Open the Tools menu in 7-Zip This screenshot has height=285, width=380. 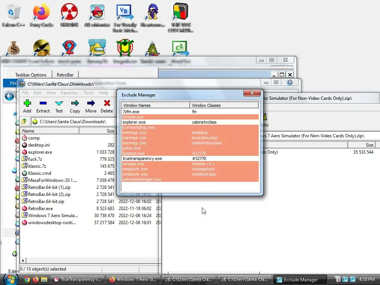point(88,92)
